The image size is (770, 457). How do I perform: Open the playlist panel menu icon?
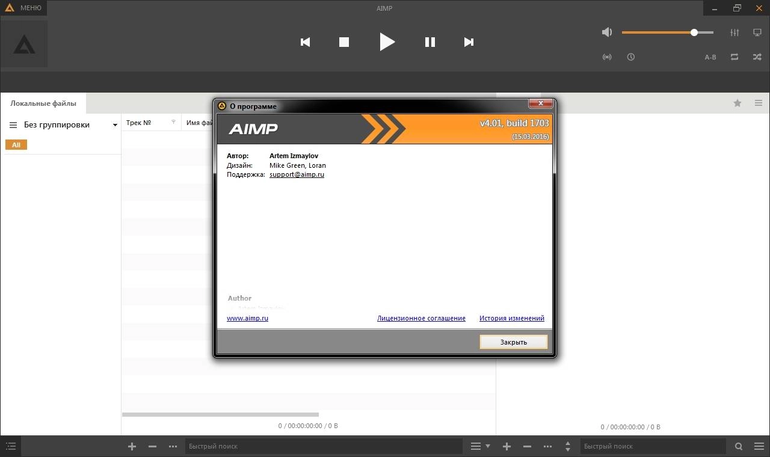[759, 103]
